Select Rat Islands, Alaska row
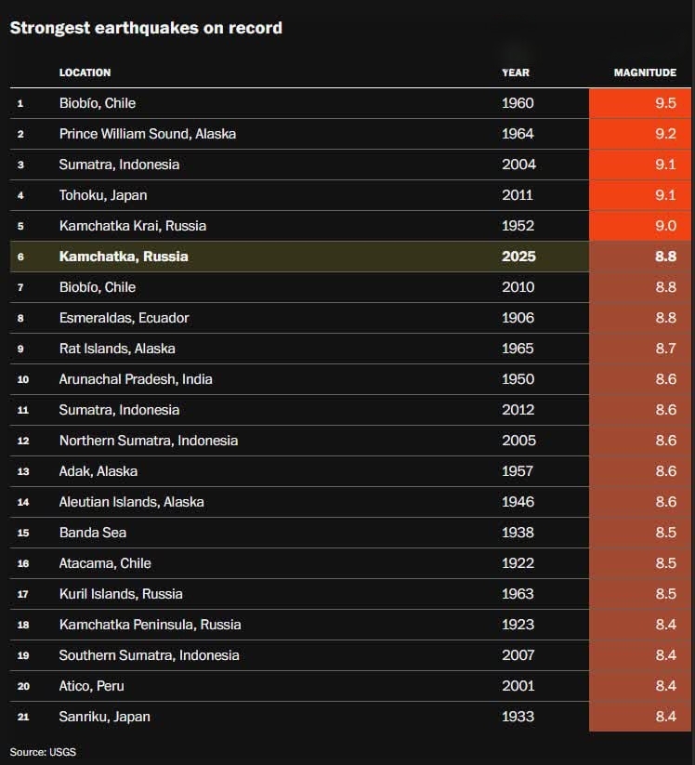This screenshot has height=765, width=695. click(117, 349)
